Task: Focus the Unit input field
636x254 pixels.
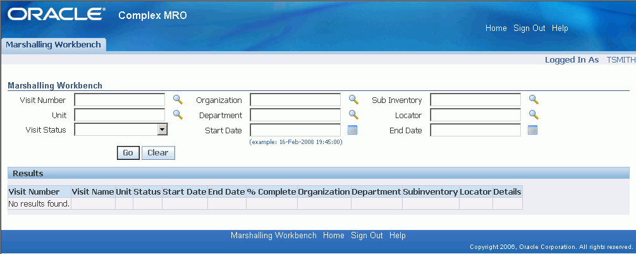Action: (119, 115)
